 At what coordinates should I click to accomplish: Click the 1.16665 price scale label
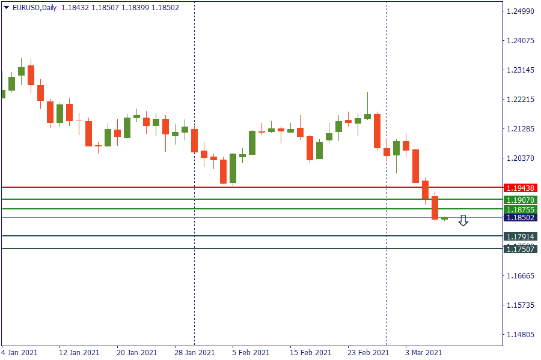coord(521,276)
